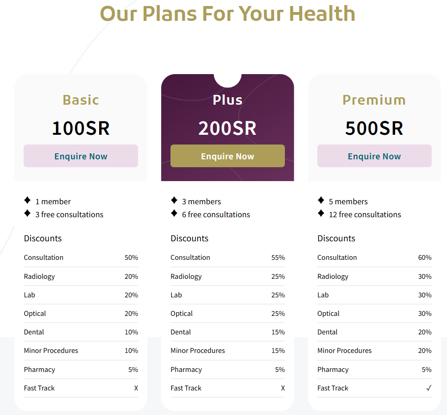The image size is (447, 415).
Task: Select the Basic plan title
Action: click(81, 100)
